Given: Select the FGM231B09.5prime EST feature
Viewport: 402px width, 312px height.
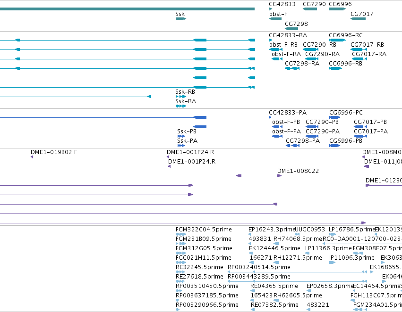Looking at the screenshot, I should pos(181,244).
